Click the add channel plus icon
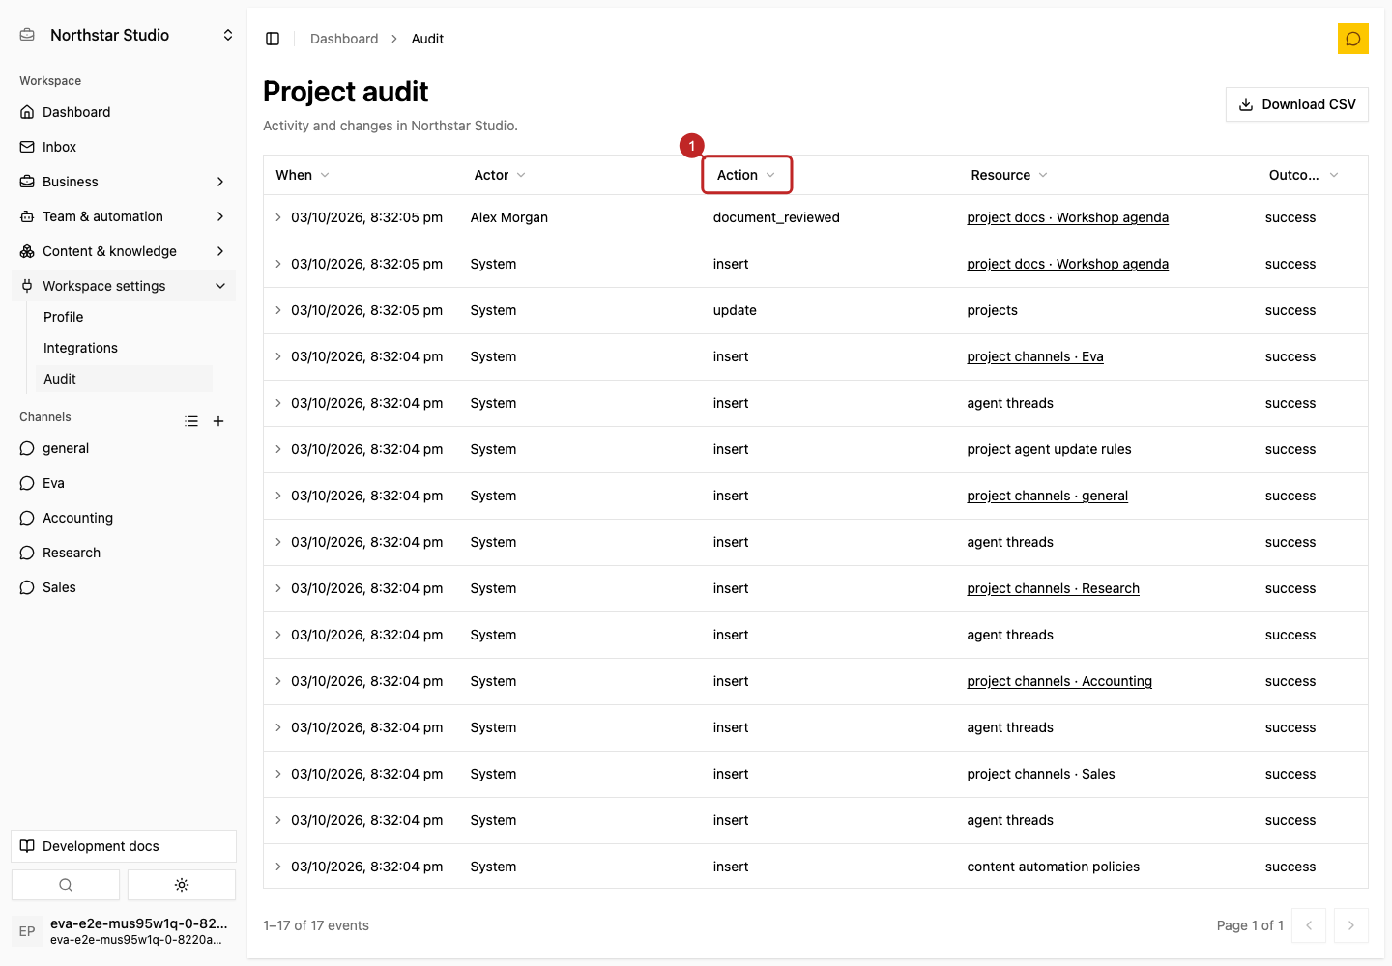 (x=218, y=421)
